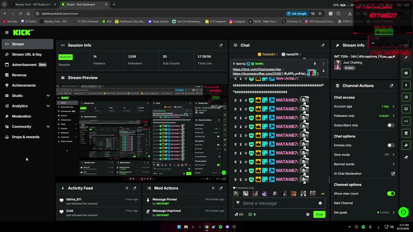
Task: Expand the pinned message with down arrow
Action: click(323, 71)
